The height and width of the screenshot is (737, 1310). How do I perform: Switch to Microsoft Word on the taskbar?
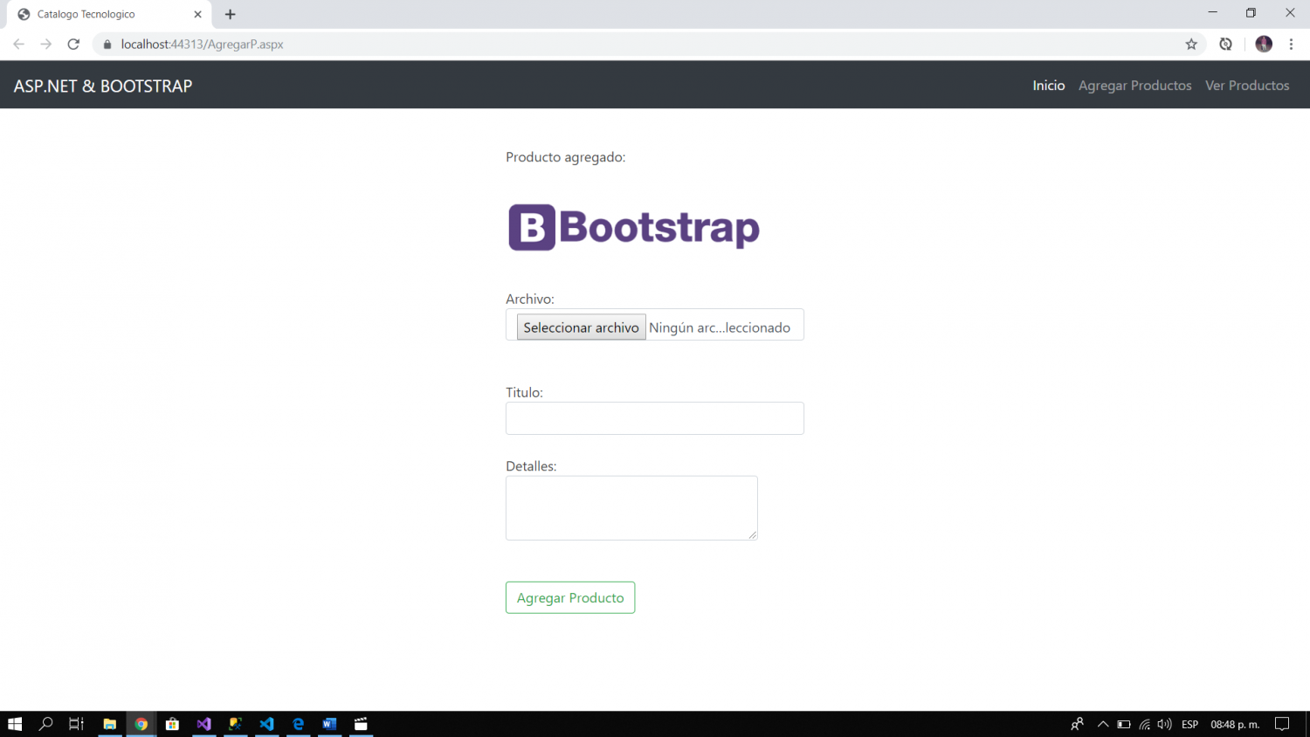(329, 724)
